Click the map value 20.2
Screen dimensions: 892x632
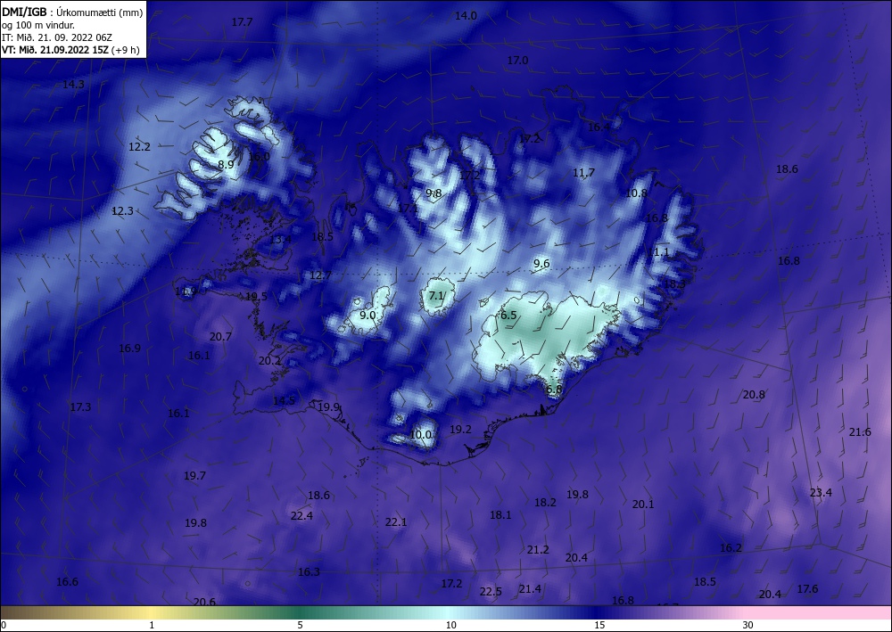click(x=269, y=361)
